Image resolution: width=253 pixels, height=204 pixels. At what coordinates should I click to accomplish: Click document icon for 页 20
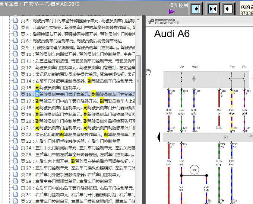(16, 121)
